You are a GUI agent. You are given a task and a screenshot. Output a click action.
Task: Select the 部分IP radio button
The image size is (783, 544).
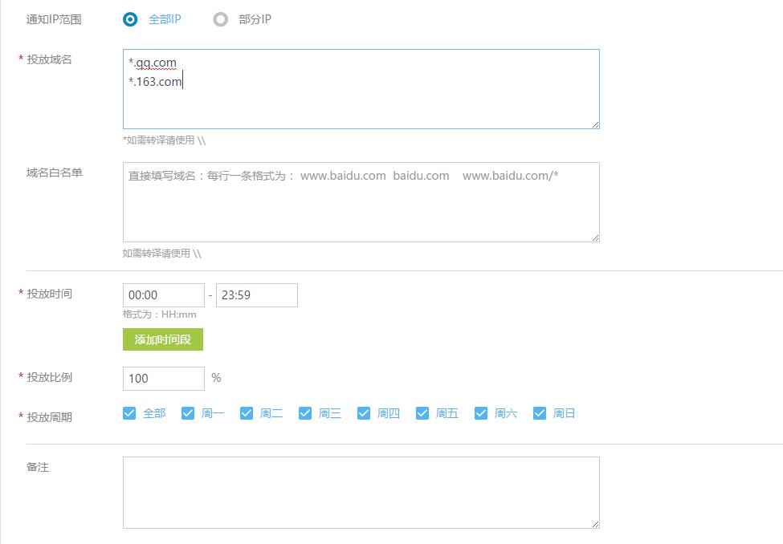(x=220, y=19)
